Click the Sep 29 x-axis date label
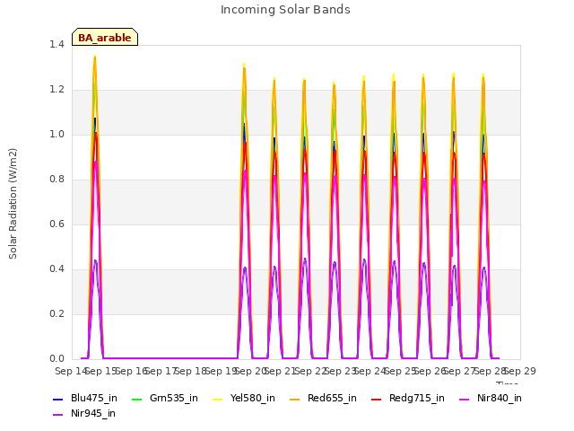The height and width of the screenshot is (431, 574). (520, 371)
